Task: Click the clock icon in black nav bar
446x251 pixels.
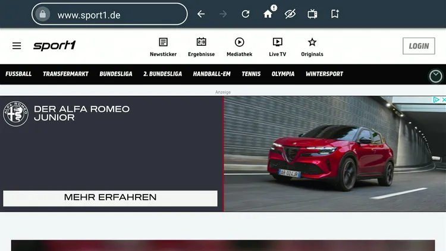Action: pos(435,76)
